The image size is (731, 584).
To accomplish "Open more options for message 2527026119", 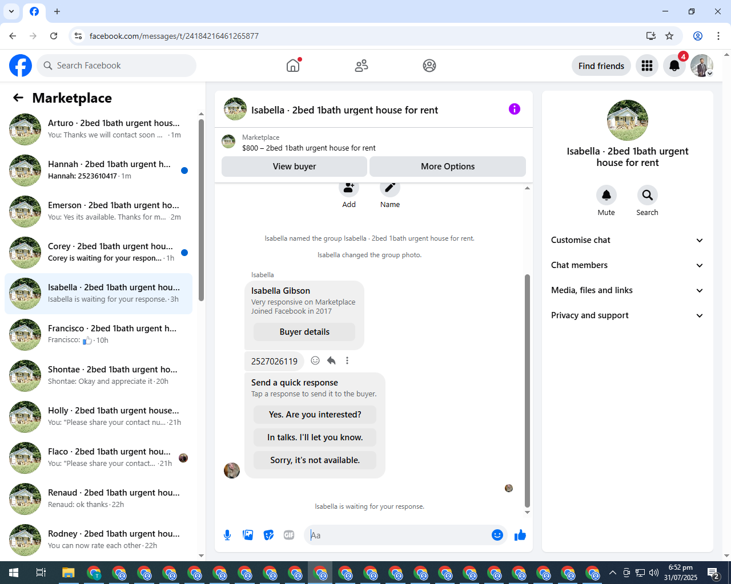I will tap(347, 360).
